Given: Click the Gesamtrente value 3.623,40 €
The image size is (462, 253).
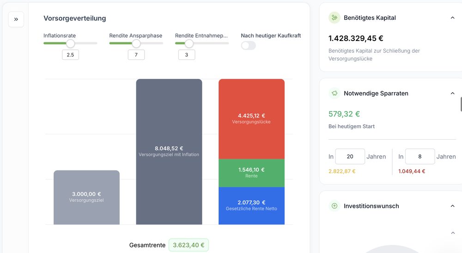Looking at the screenshot, I should coord(188,245).
